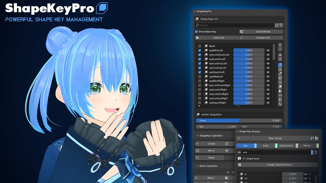Collapse the ShapeKeyPro panel header
Screen dimensions: 326x183
(x=195, y=11)
